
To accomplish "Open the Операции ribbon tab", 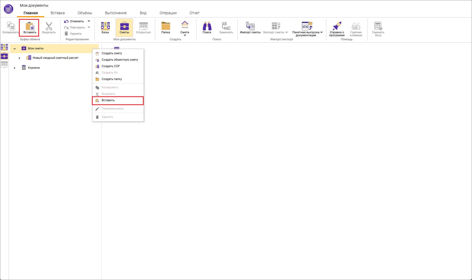I will [x=168, y=13].
